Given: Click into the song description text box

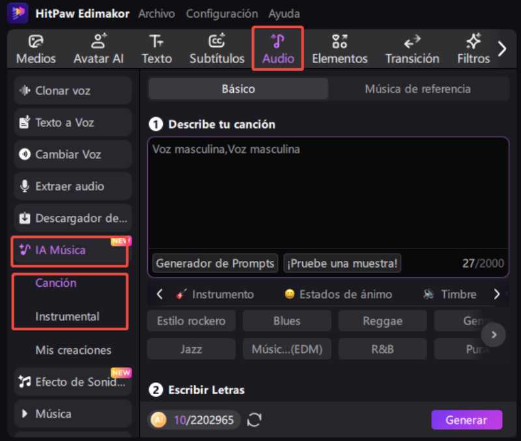Looking at the screenshot, I should click(328, 193).
